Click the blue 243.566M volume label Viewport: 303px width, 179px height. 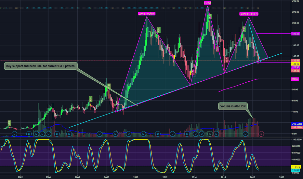[x=296, y=124]
